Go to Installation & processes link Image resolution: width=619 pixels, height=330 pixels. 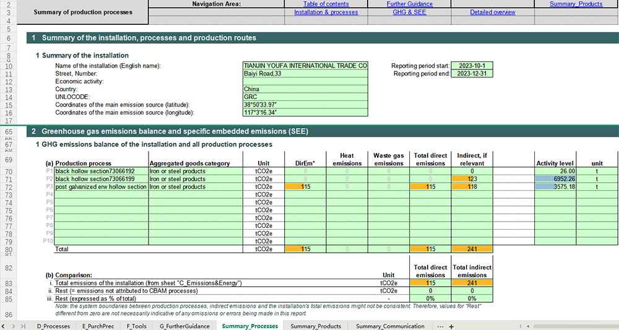326,12
